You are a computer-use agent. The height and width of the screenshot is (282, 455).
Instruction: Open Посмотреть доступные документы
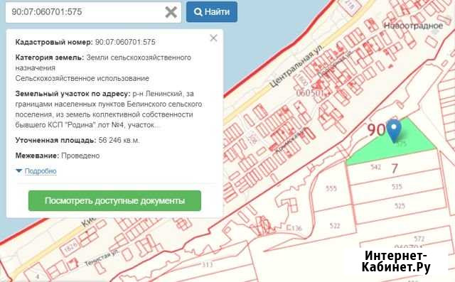point(114,200)
